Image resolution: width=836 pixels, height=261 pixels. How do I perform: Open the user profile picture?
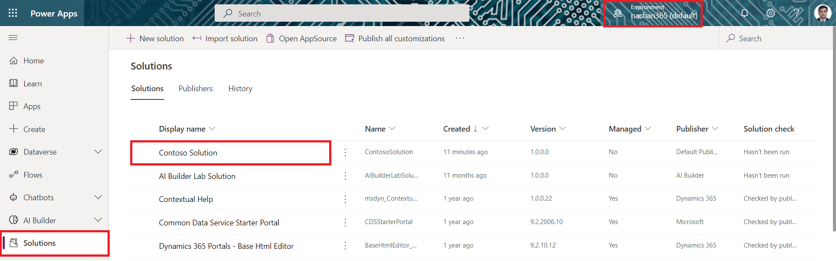click(823, 13)
